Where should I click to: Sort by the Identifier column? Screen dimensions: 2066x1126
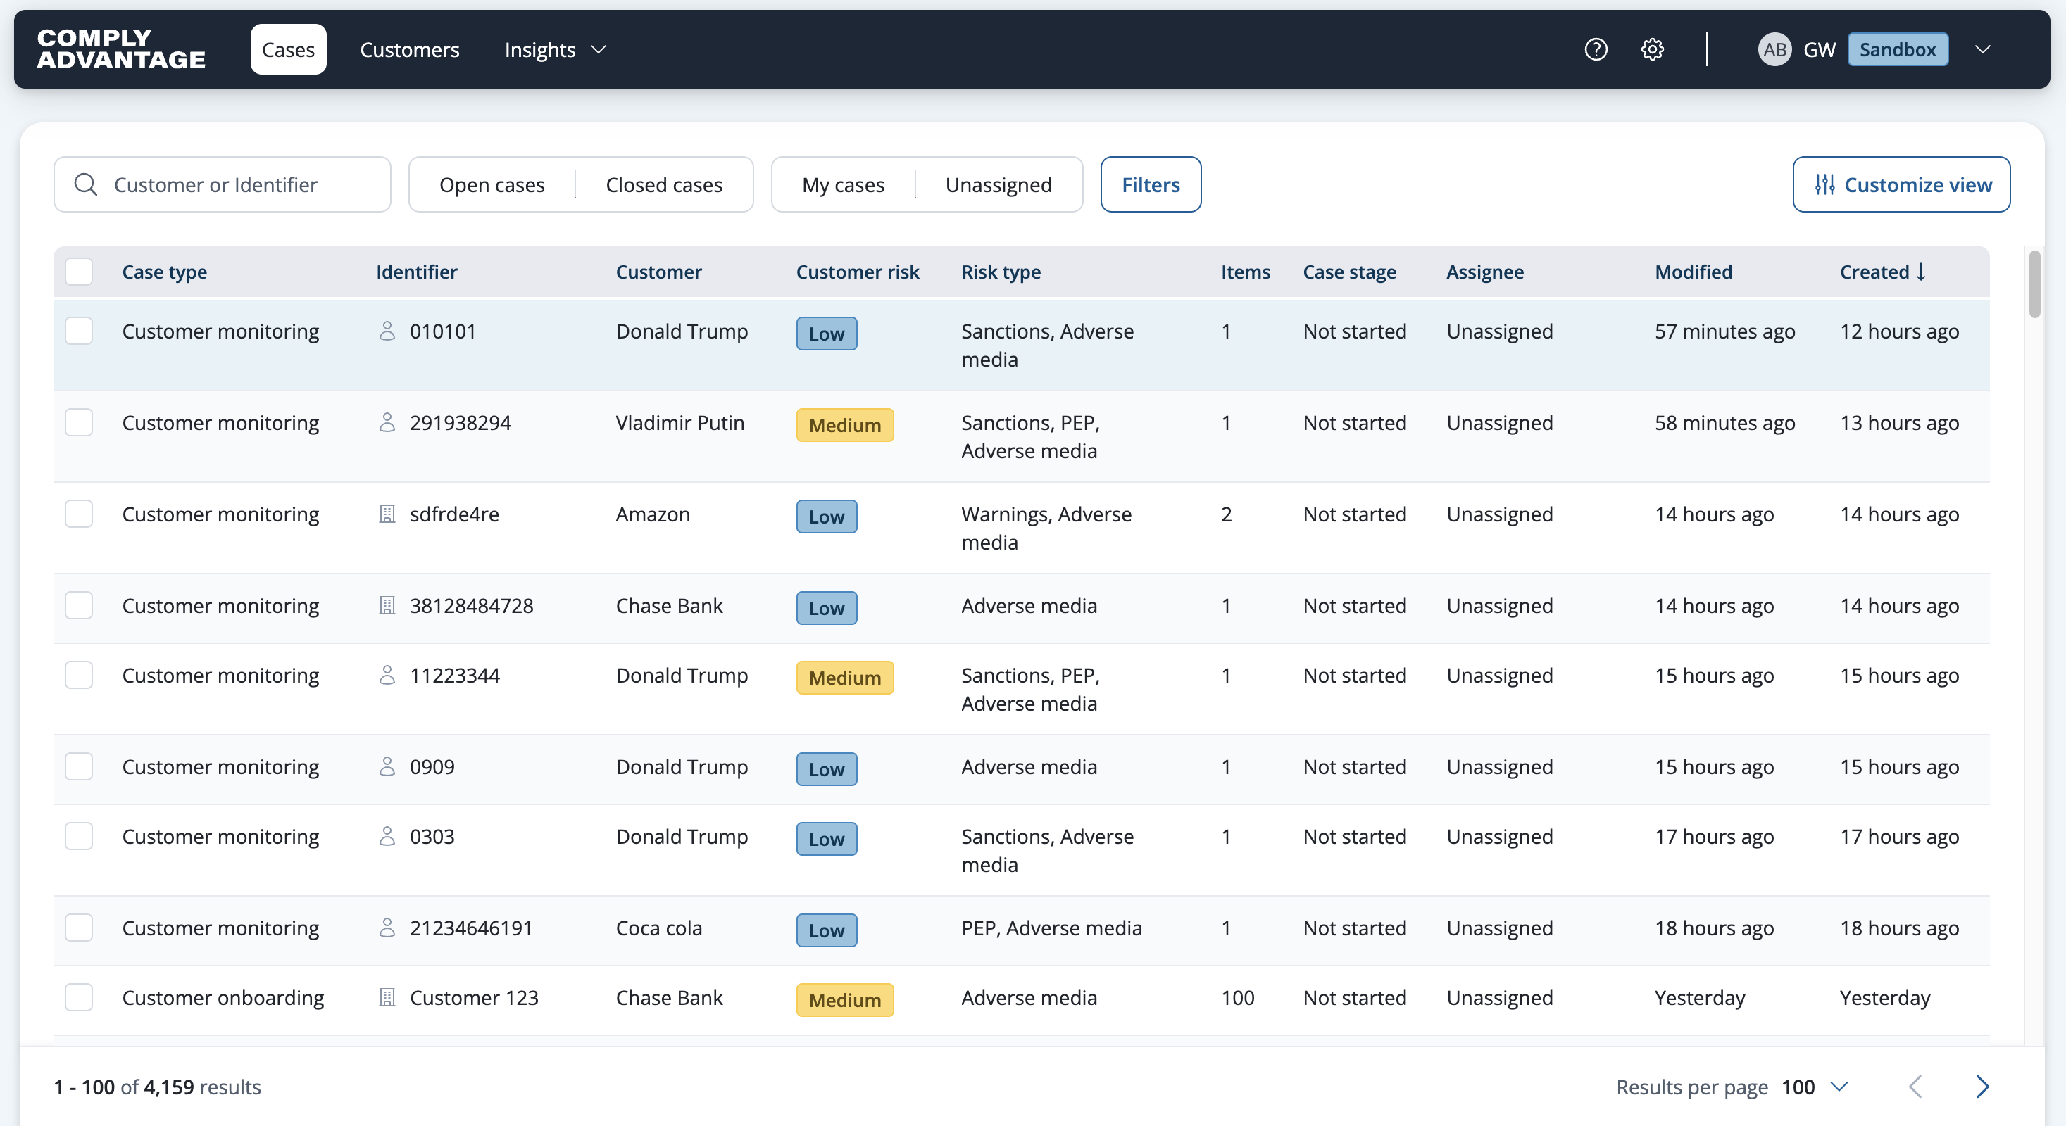[x=417, y=272]
